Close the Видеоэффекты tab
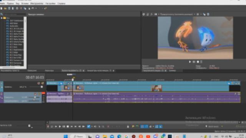Image resolution: width=246 pixels, height=138 pixels. tap(83, 71)
